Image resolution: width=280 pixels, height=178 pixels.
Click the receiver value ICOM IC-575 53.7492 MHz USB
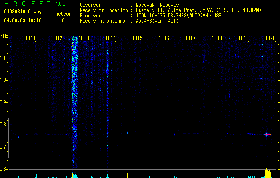tap(179, 16)
